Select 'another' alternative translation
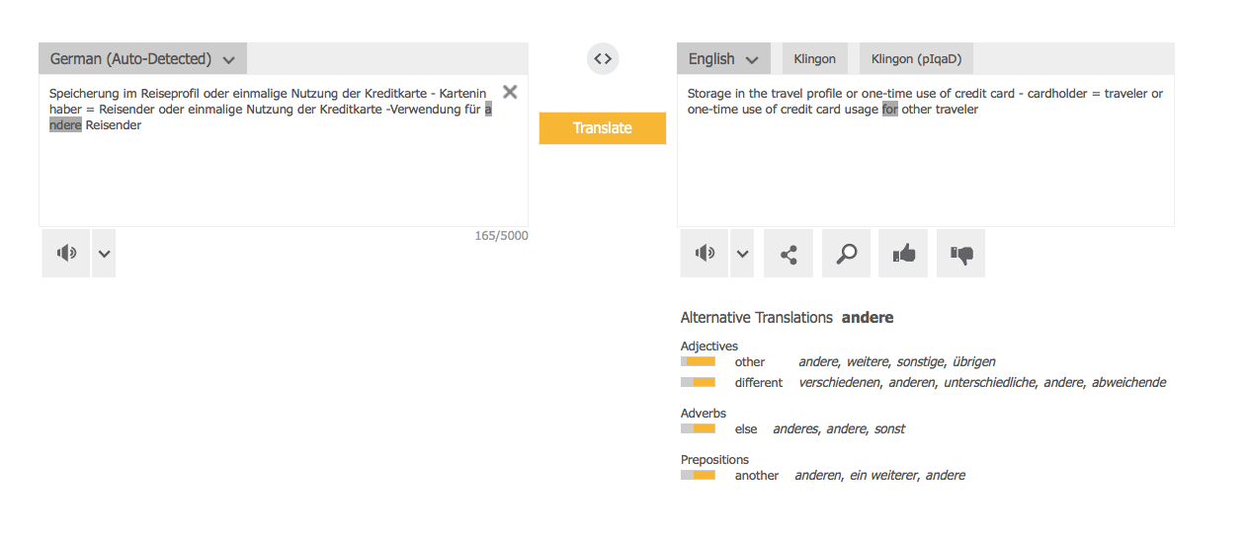 tap(757, 476)
